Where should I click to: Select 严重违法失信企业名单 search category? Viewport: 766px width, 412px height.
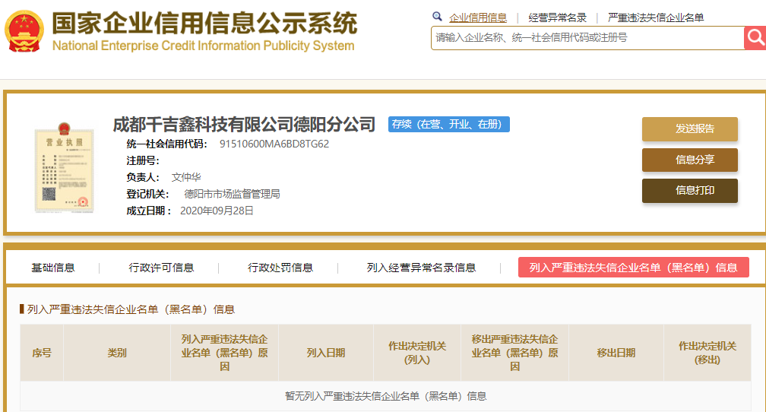pyautogui.click(x=656, y=18)
